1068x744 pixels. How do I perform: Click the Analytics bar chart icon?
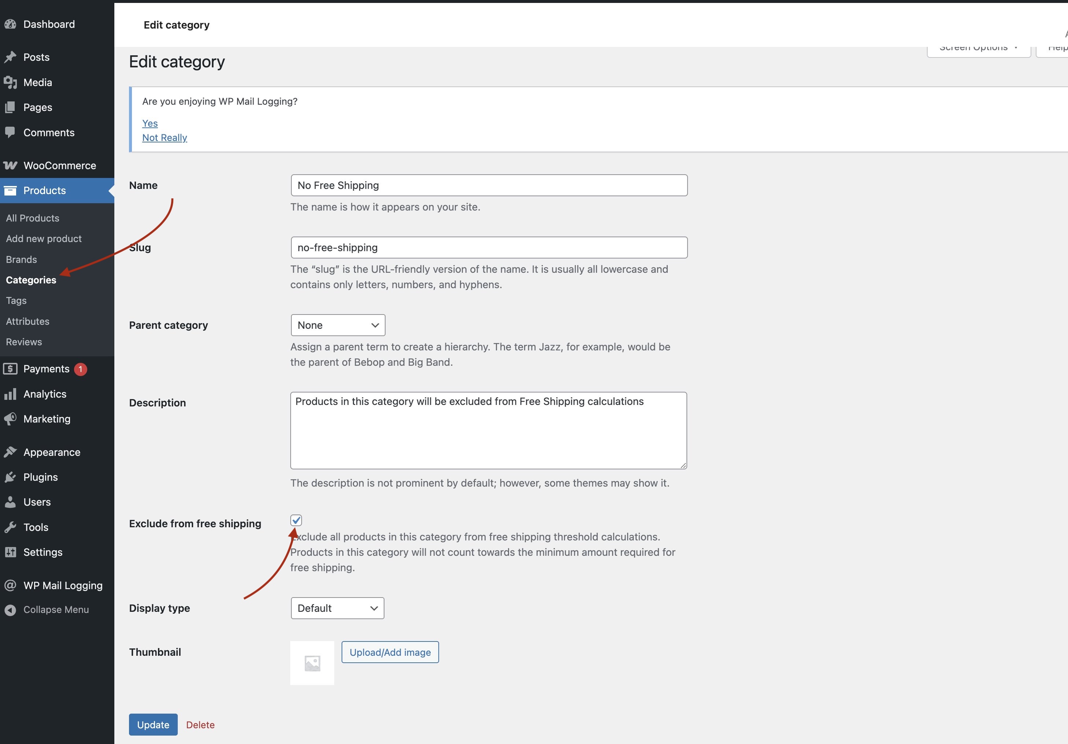click(x=10, y=394)
